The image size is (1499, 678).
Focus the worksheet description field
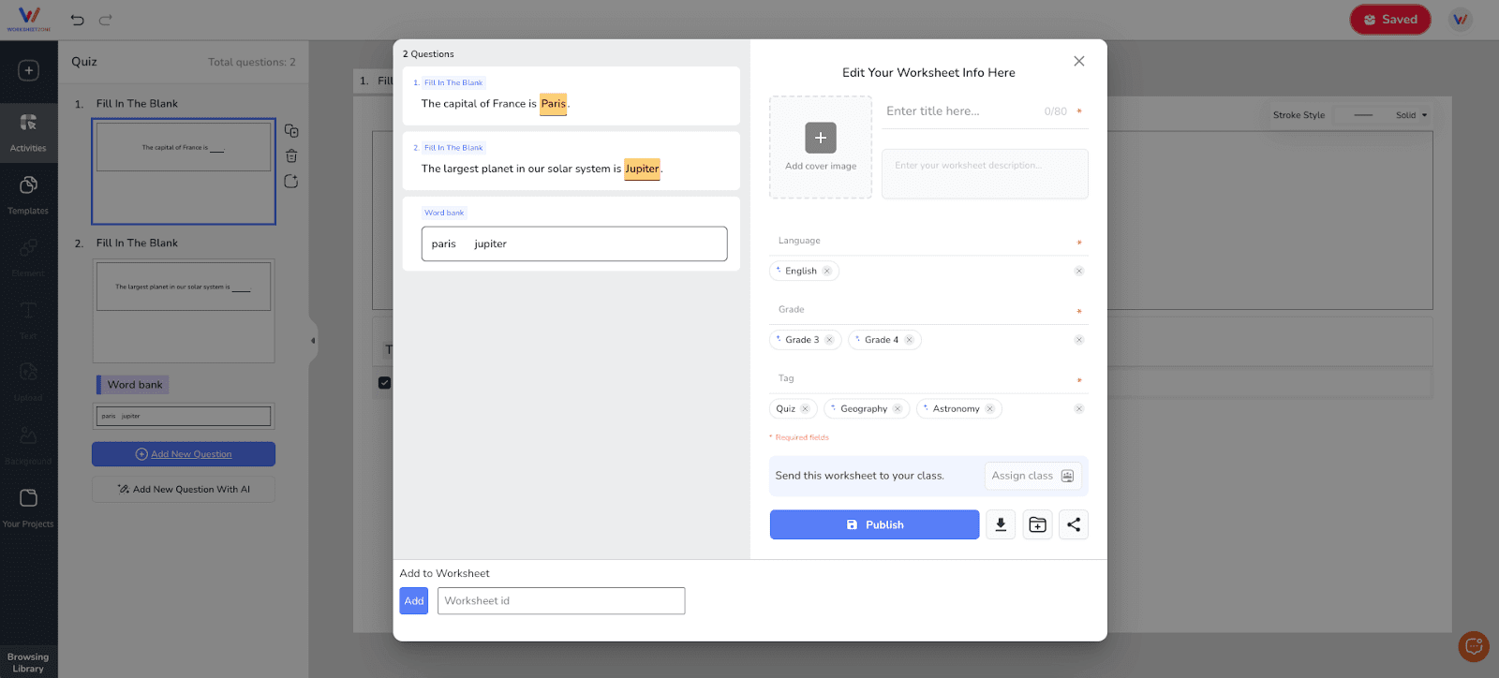tap(985, 174)
